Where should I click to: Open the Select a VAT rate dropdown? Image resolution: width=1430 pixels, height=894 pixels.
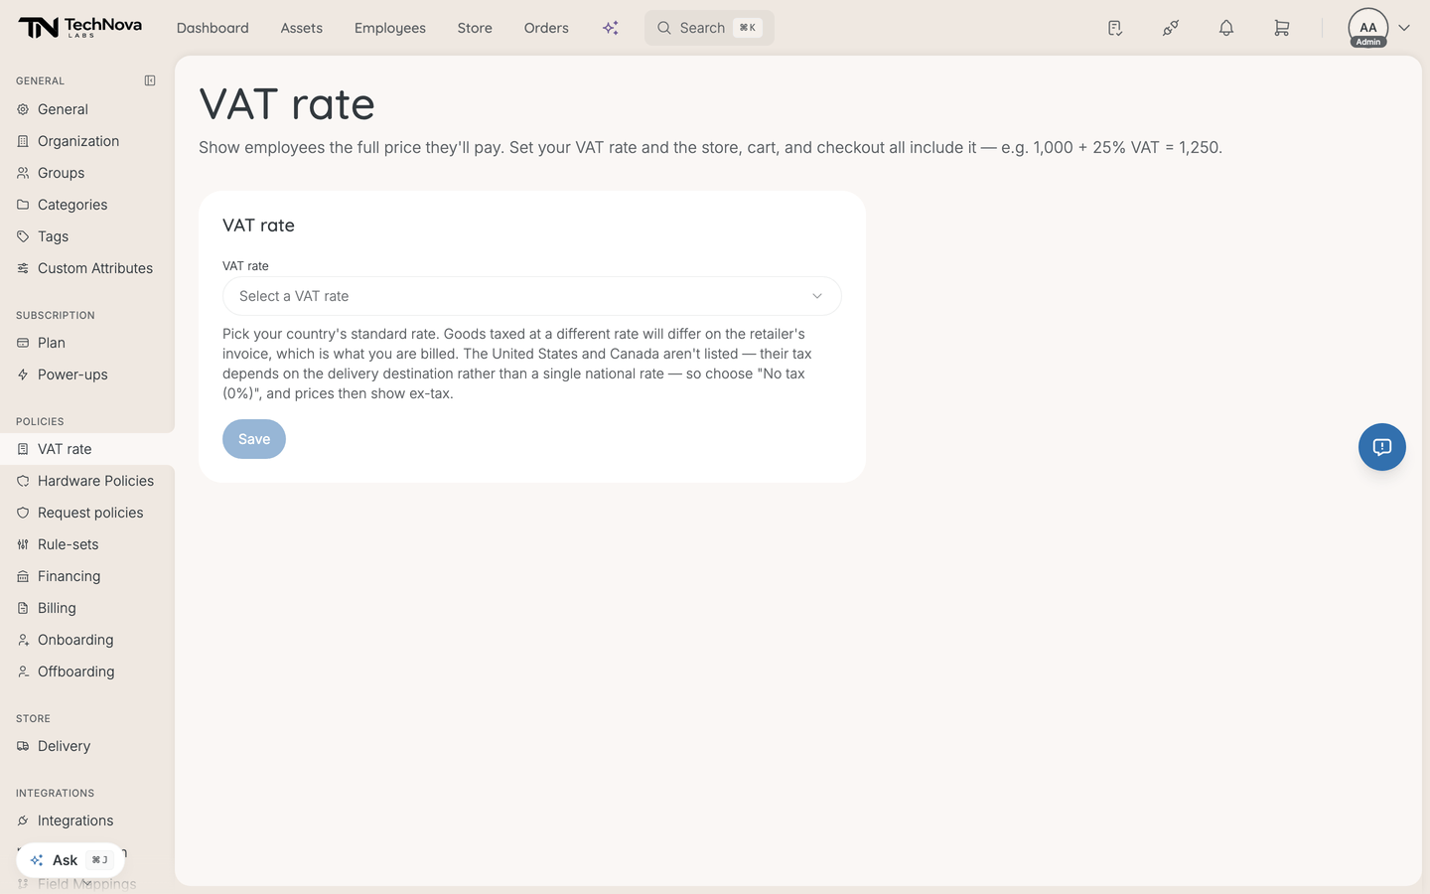coord(532,296)
